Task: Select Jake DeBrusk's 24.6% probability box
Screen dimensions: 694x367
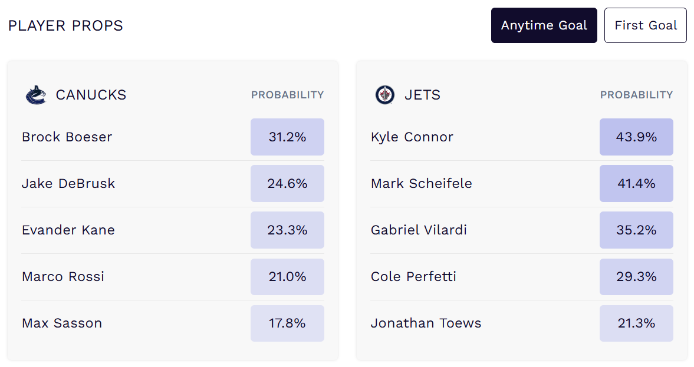Action: [x=287, y=184]
